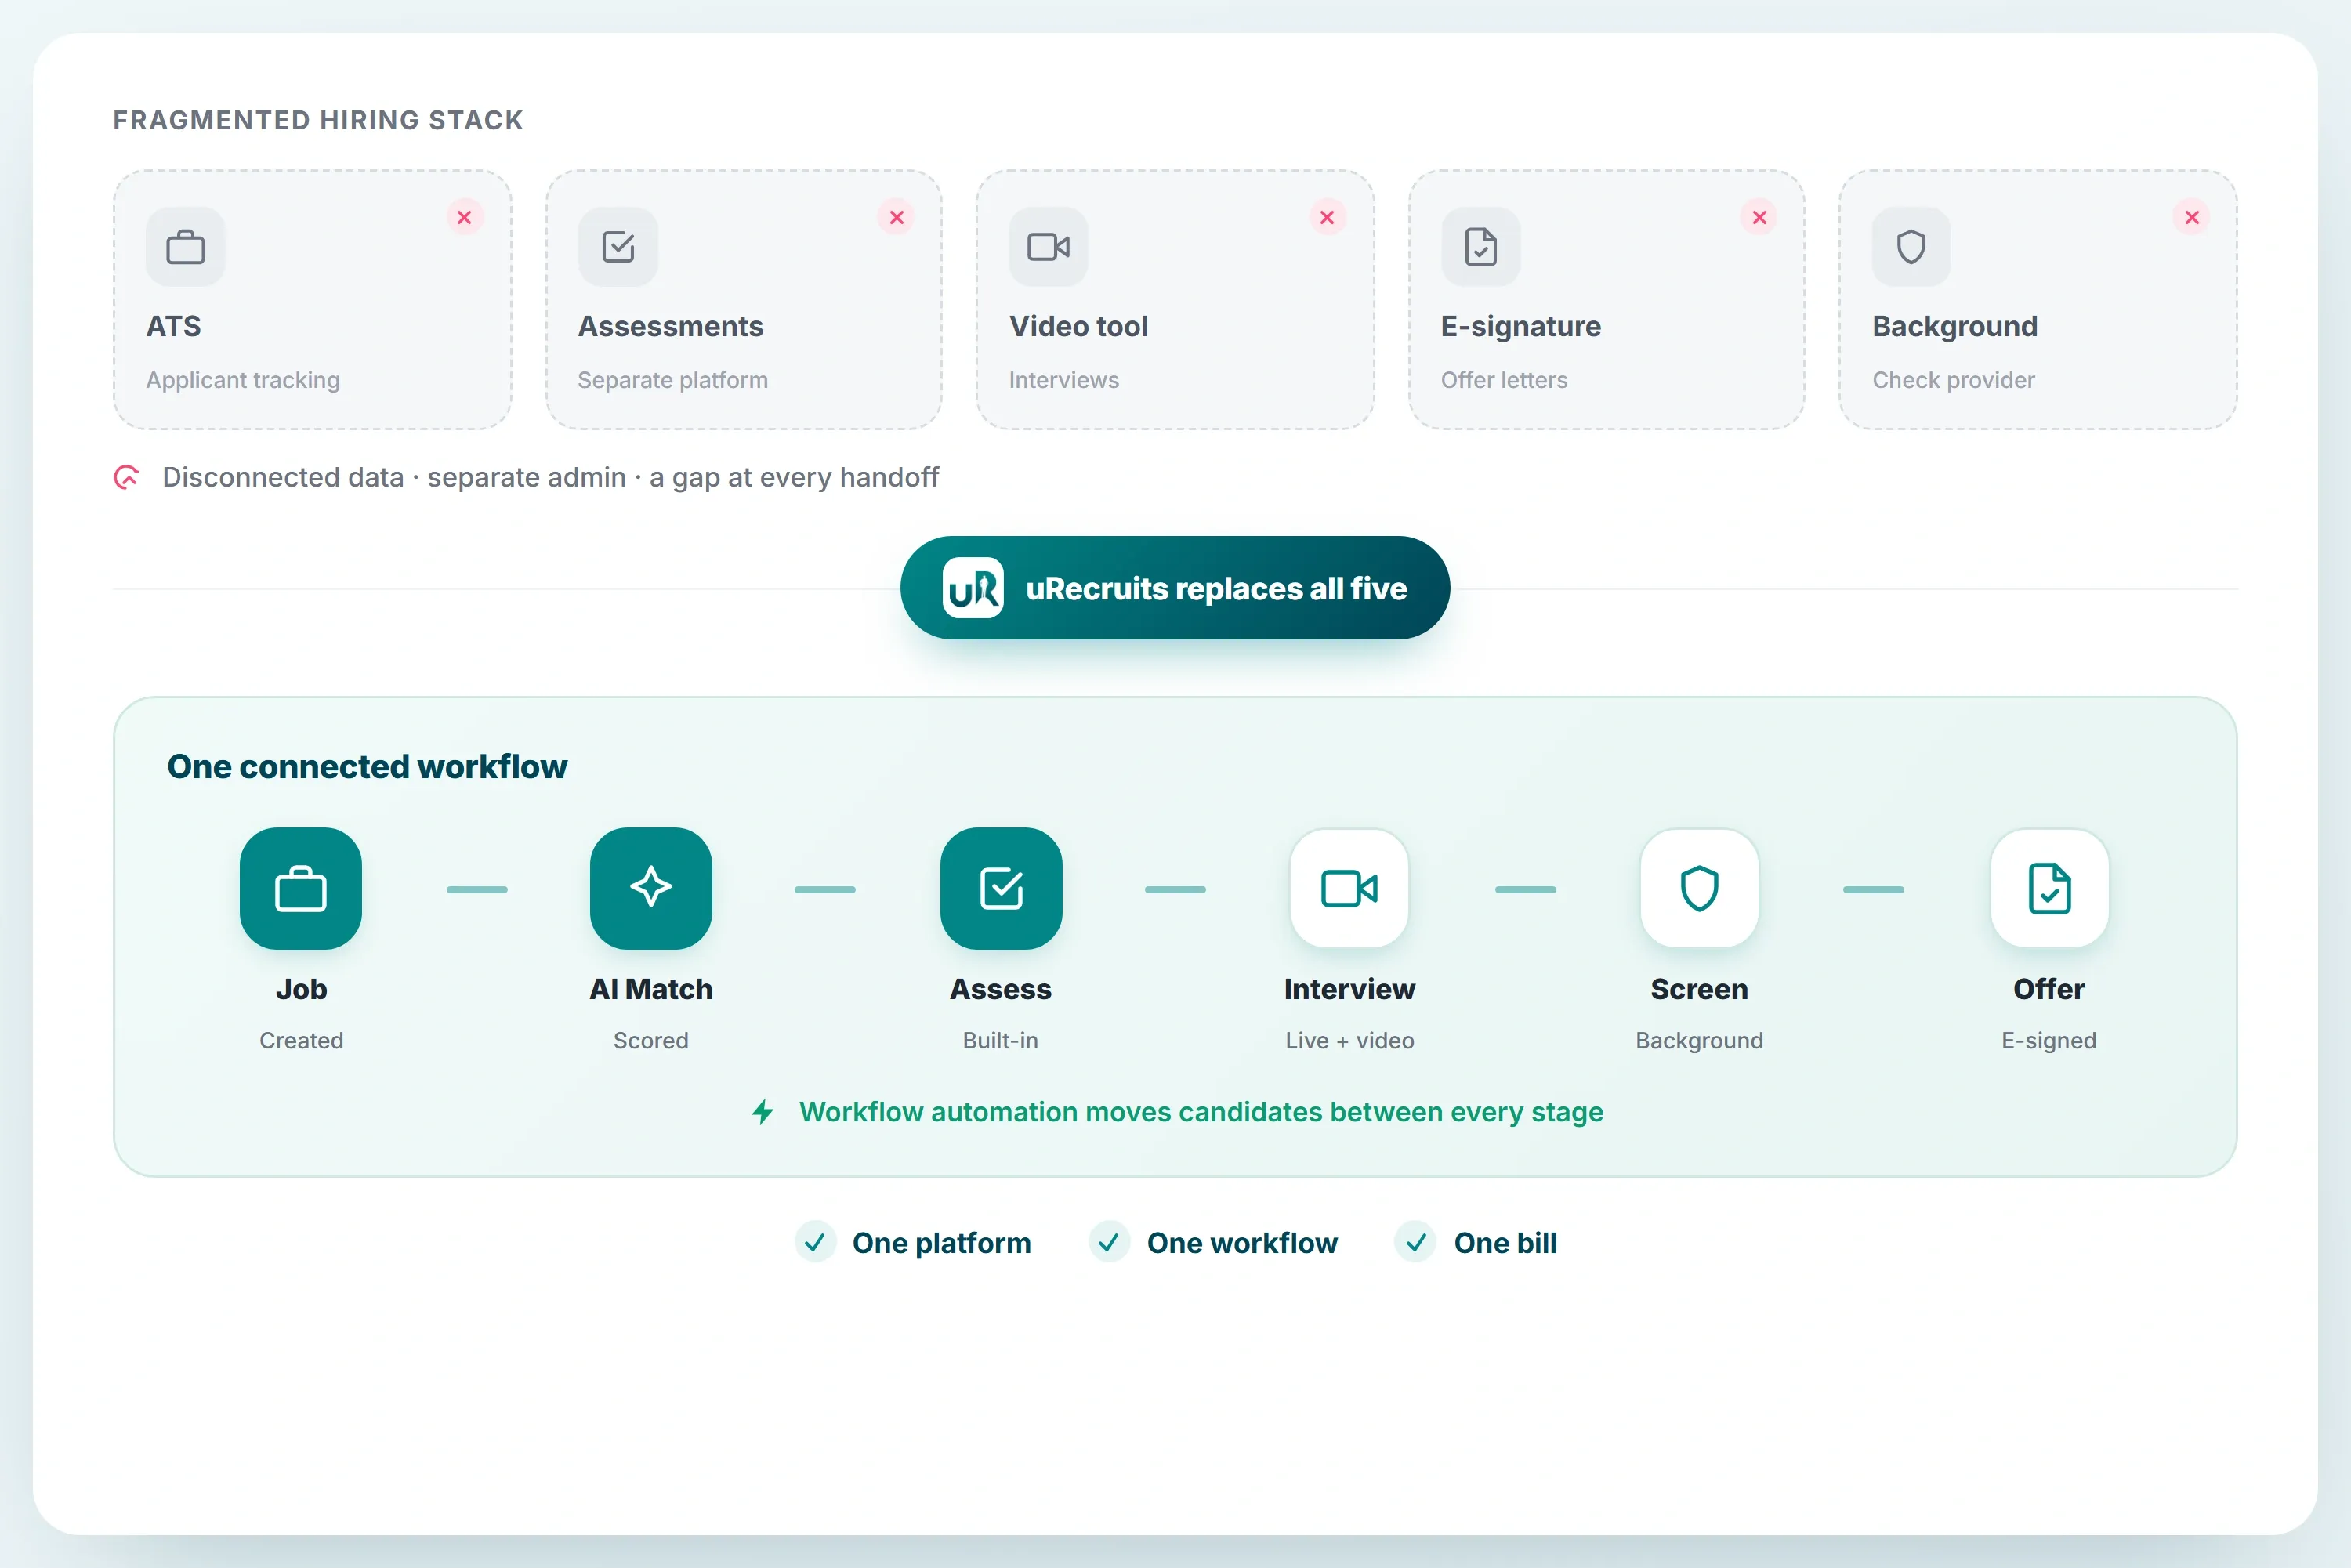Screen dimensions: 2351x1568
Task: Click the Fragmented Hiring Stack heading
Action: [318, 120]
